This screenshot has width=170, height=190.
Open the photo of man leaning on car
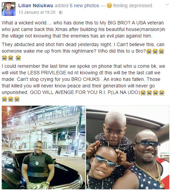pos(43,147)
